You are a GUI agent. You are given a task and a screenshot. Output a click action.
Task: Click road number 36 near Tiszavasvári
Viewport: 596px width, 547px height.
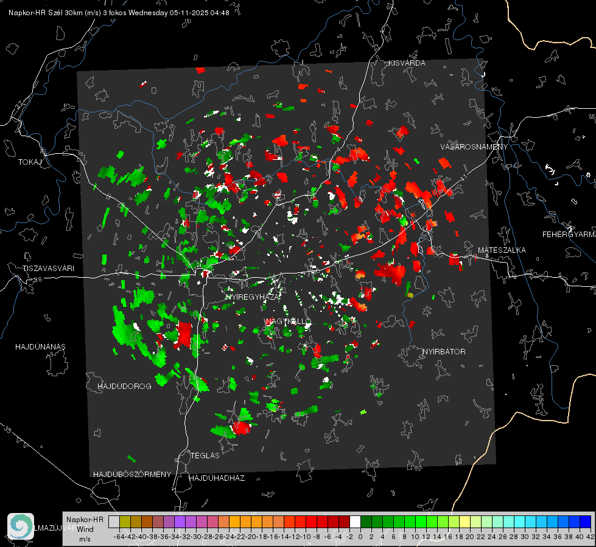[38, 280]
